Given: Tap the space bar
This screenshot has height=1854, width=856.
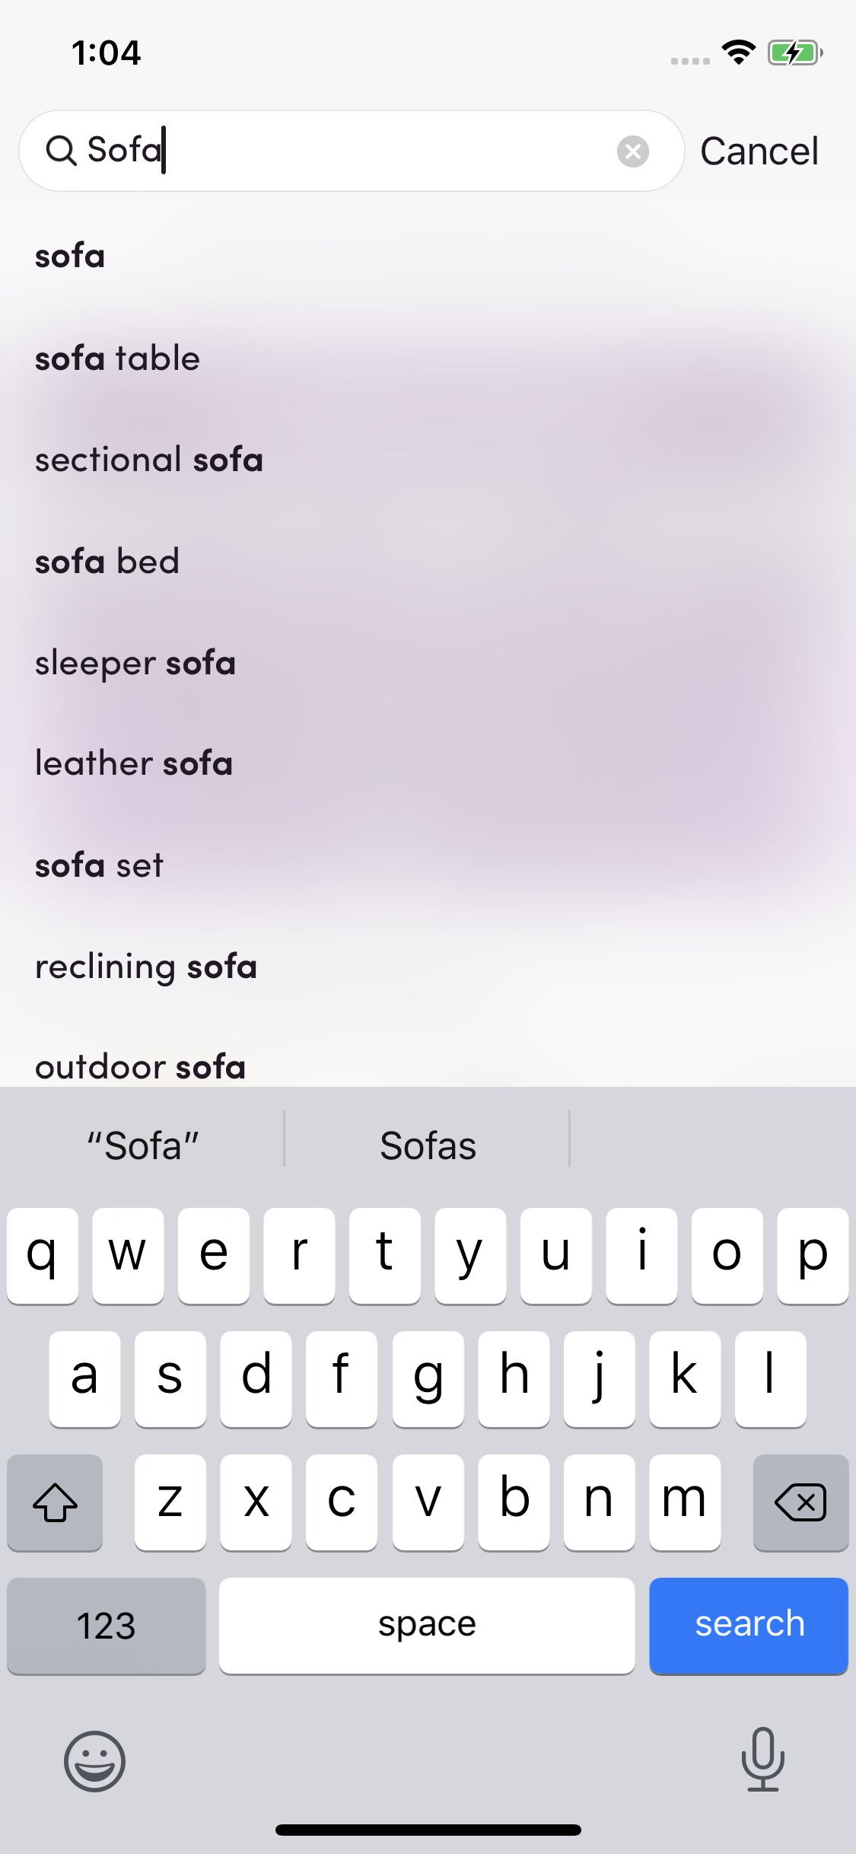Looking at the screenshot, I should pos(427,1625).
